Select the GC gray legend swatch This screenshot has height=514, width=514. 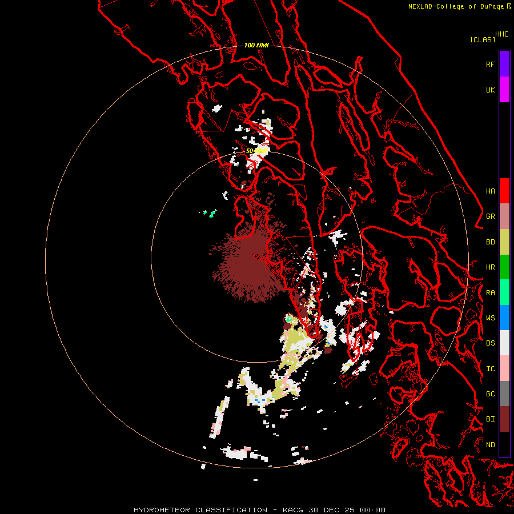(x=504, y=393)
